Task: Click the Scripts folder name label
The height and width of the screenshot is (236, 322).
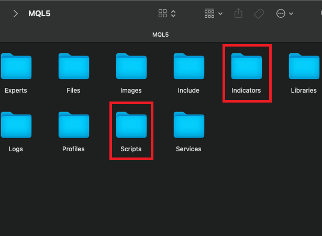Action: (x=131, y=149)
